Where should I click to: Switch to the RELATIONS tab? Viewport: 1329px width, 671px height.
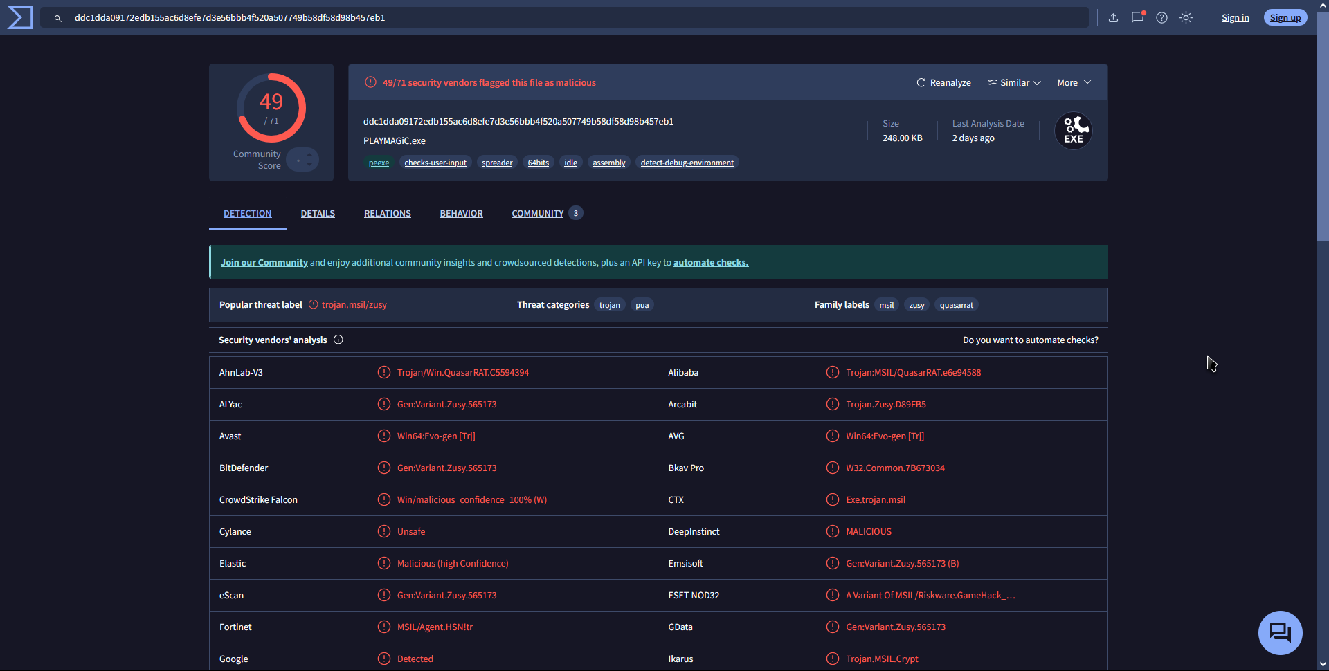[388, 213]
